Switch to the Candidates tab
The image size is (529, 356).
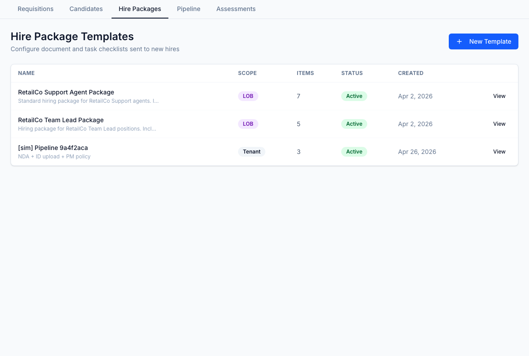tap(86, 9)
